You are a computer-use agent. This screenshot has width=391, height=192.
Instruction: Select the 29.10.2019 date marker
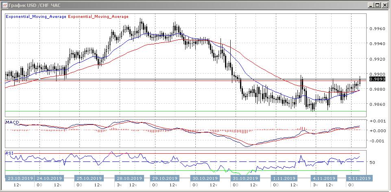click(165, 178)
